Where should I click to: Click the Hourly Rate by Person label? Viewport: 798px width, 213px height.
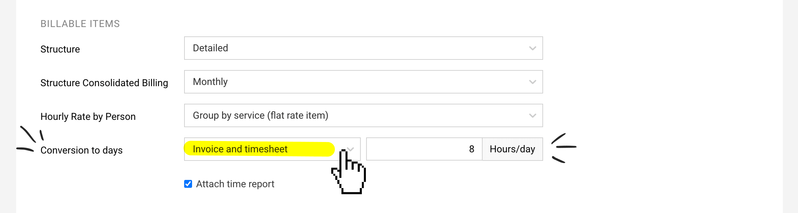pos(88,117)
